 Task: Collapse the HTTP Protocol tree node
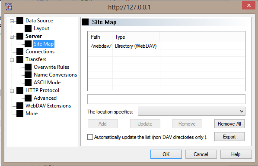coord(12,91)
